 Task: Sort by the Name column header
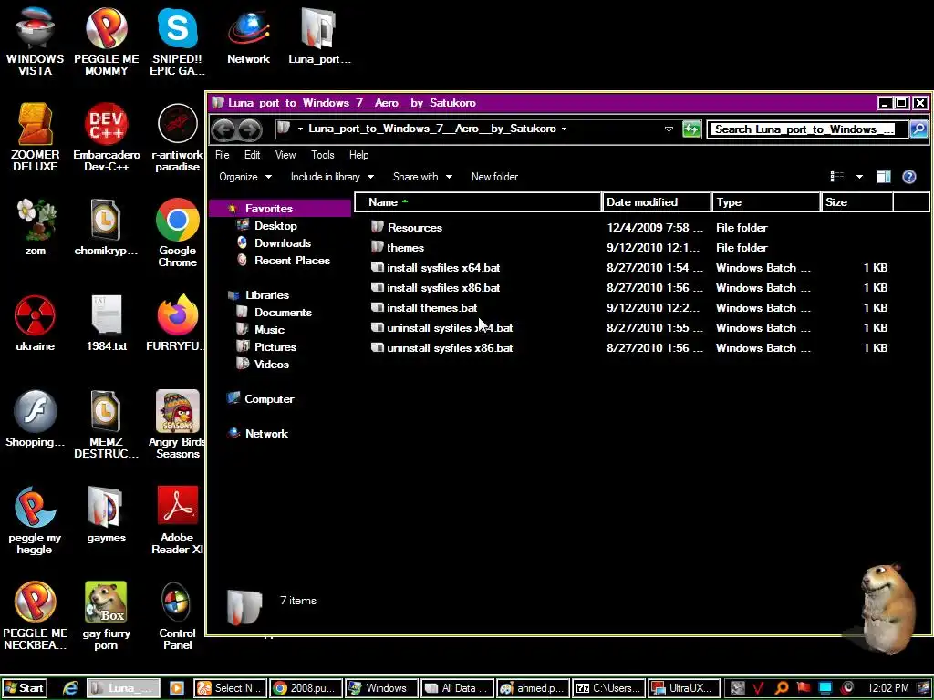tap(478, 202)
